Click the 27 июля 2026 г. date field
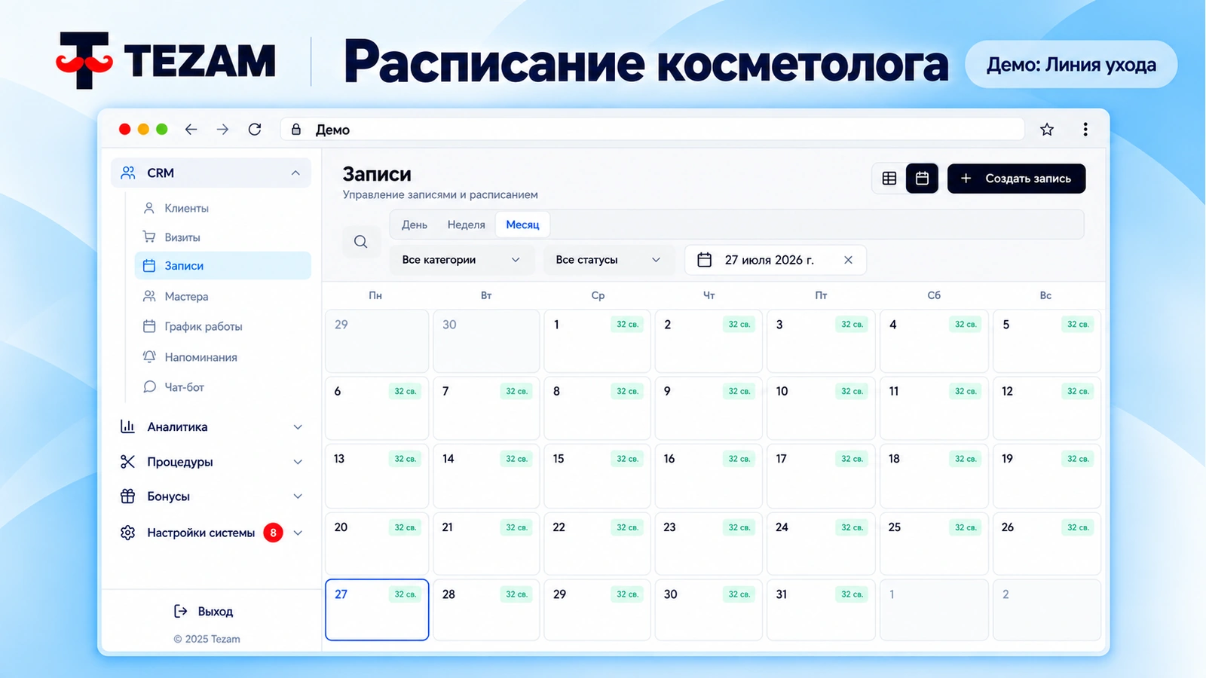1206x678 pixels. (775, 260)
